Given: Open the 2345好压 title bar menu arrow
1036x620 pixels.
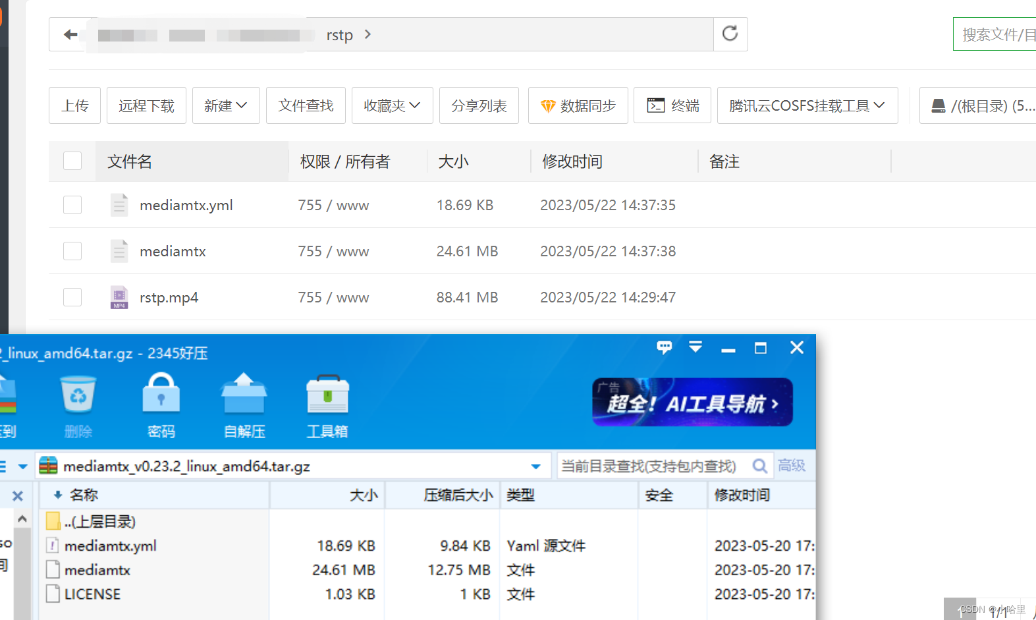Looking at the screenshot, I should [x=695, y=347].
